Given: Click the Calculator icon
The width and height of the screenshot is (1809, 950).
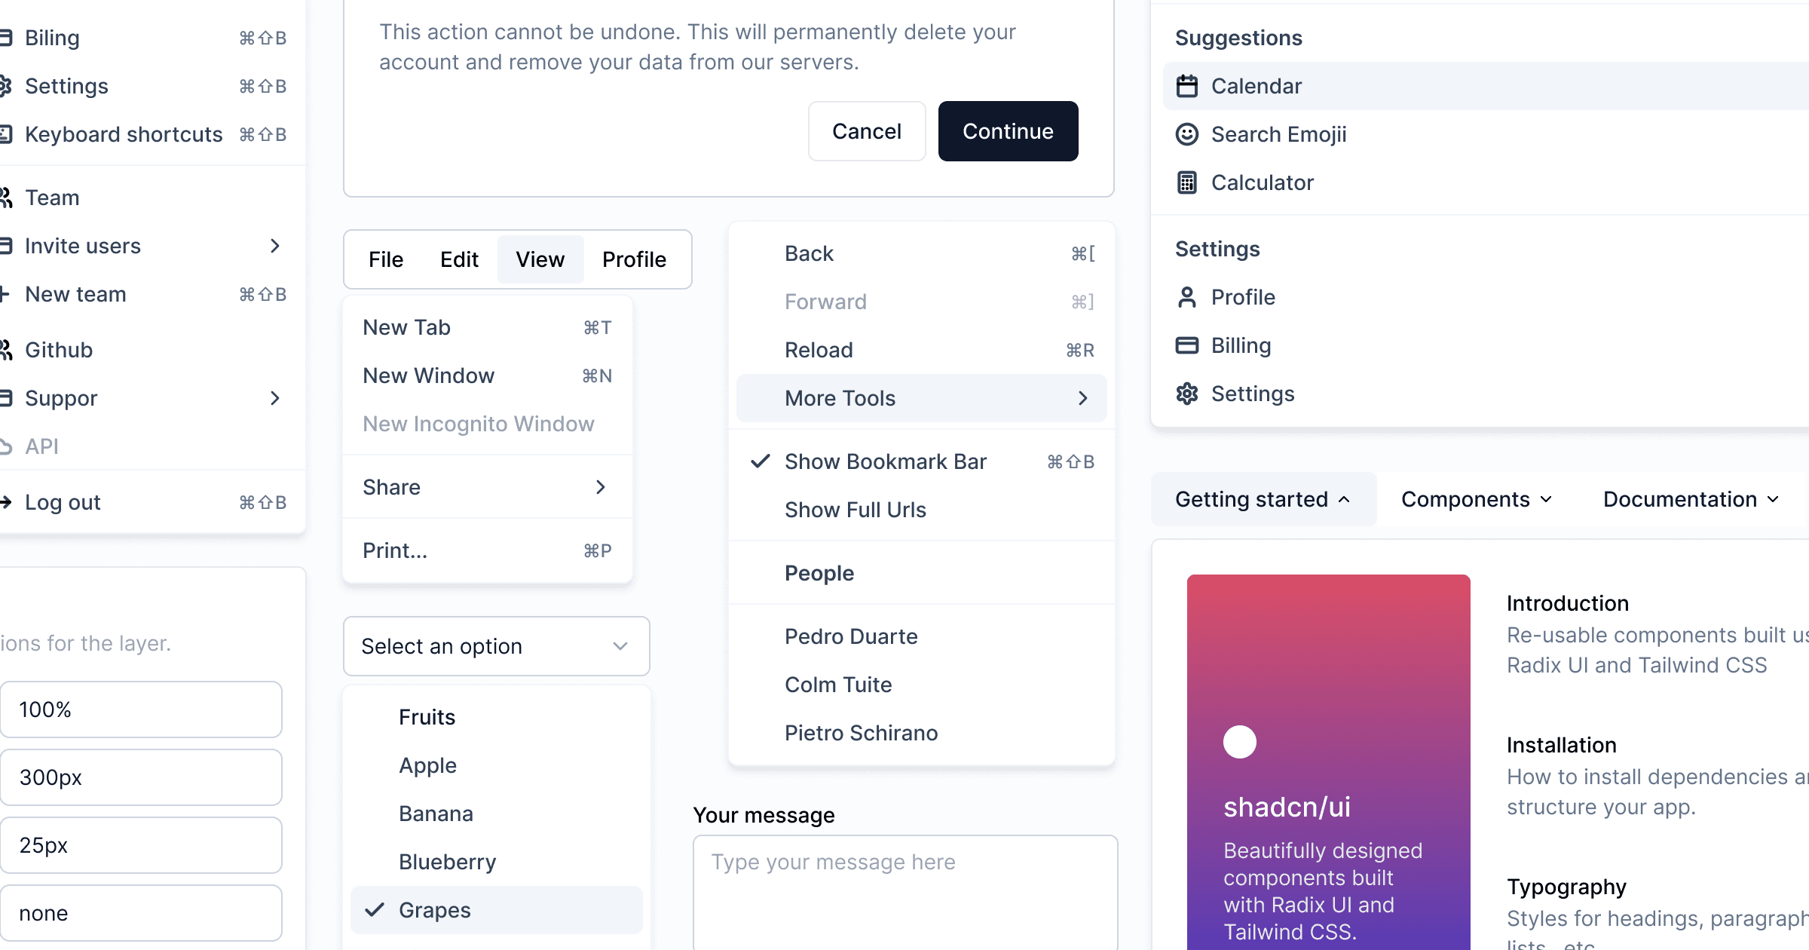Looking at the screenshot, I should [1187, 182].
